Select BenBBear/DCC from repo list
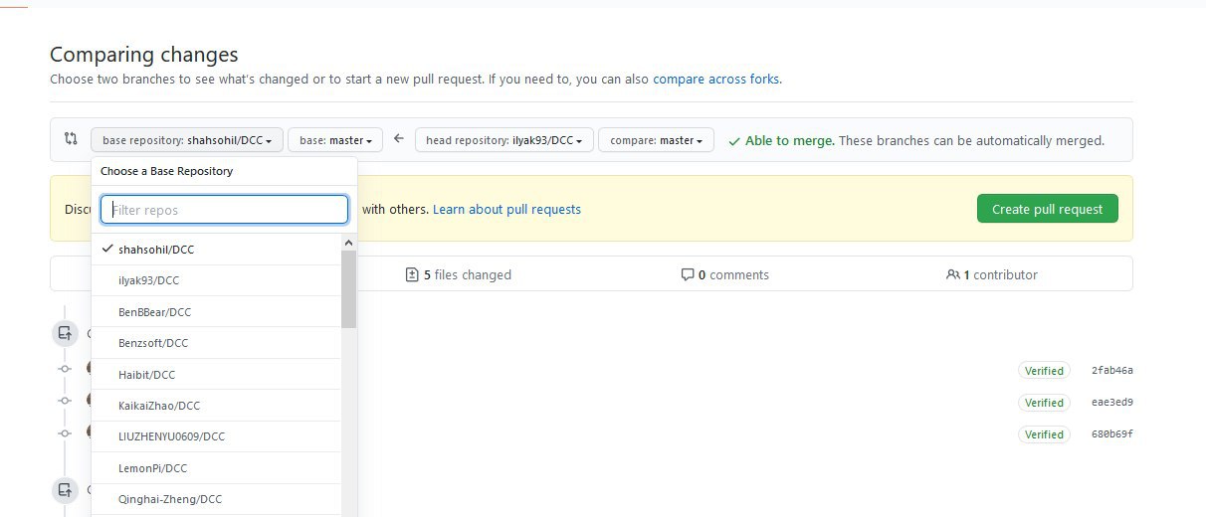 pos(216,312)
